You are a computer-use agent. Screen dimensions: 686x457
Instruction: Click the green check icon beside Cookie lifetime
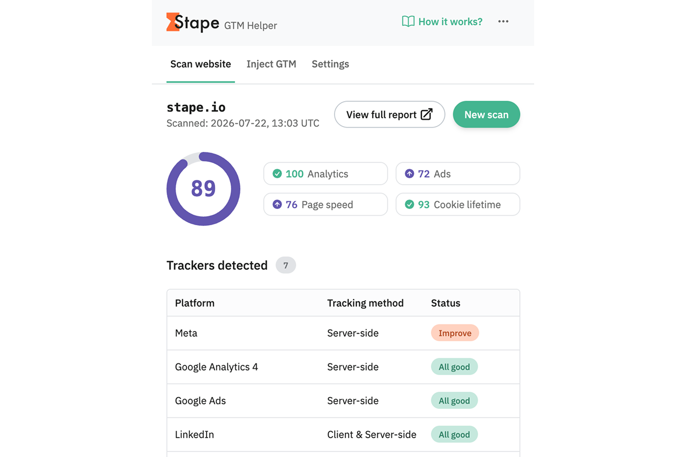click(409, 204)
